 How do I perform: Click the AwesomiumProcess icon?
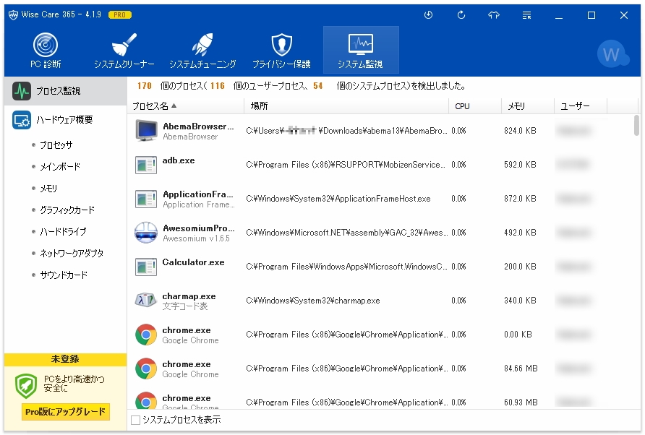(x=146, y=233)
